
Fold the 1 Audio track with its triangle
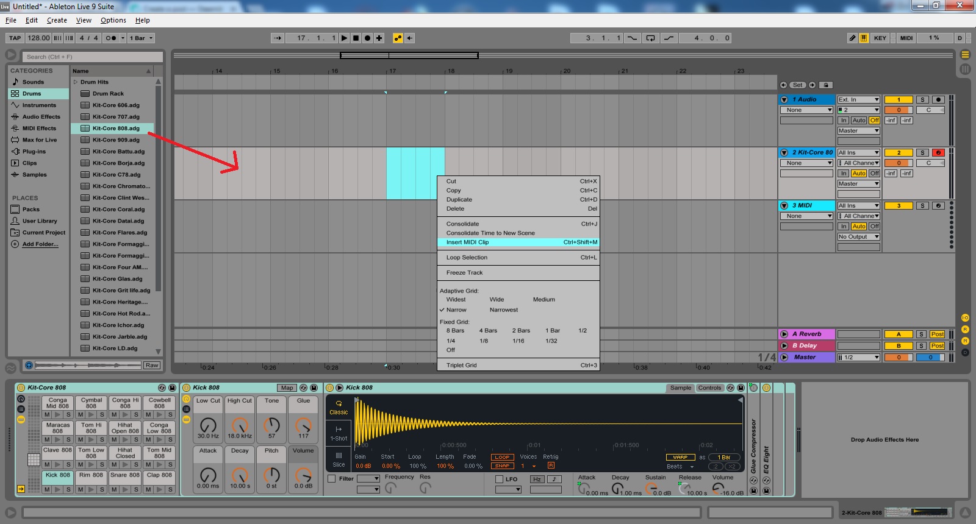pos(784,99)
